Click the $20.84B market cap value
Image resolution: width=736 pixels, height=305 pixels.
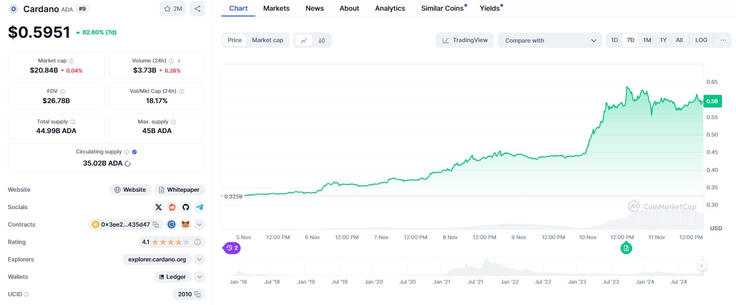44,71
